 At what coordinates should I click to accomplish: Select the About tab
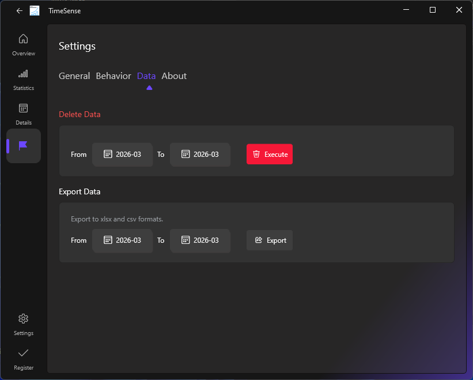(174, 76)
